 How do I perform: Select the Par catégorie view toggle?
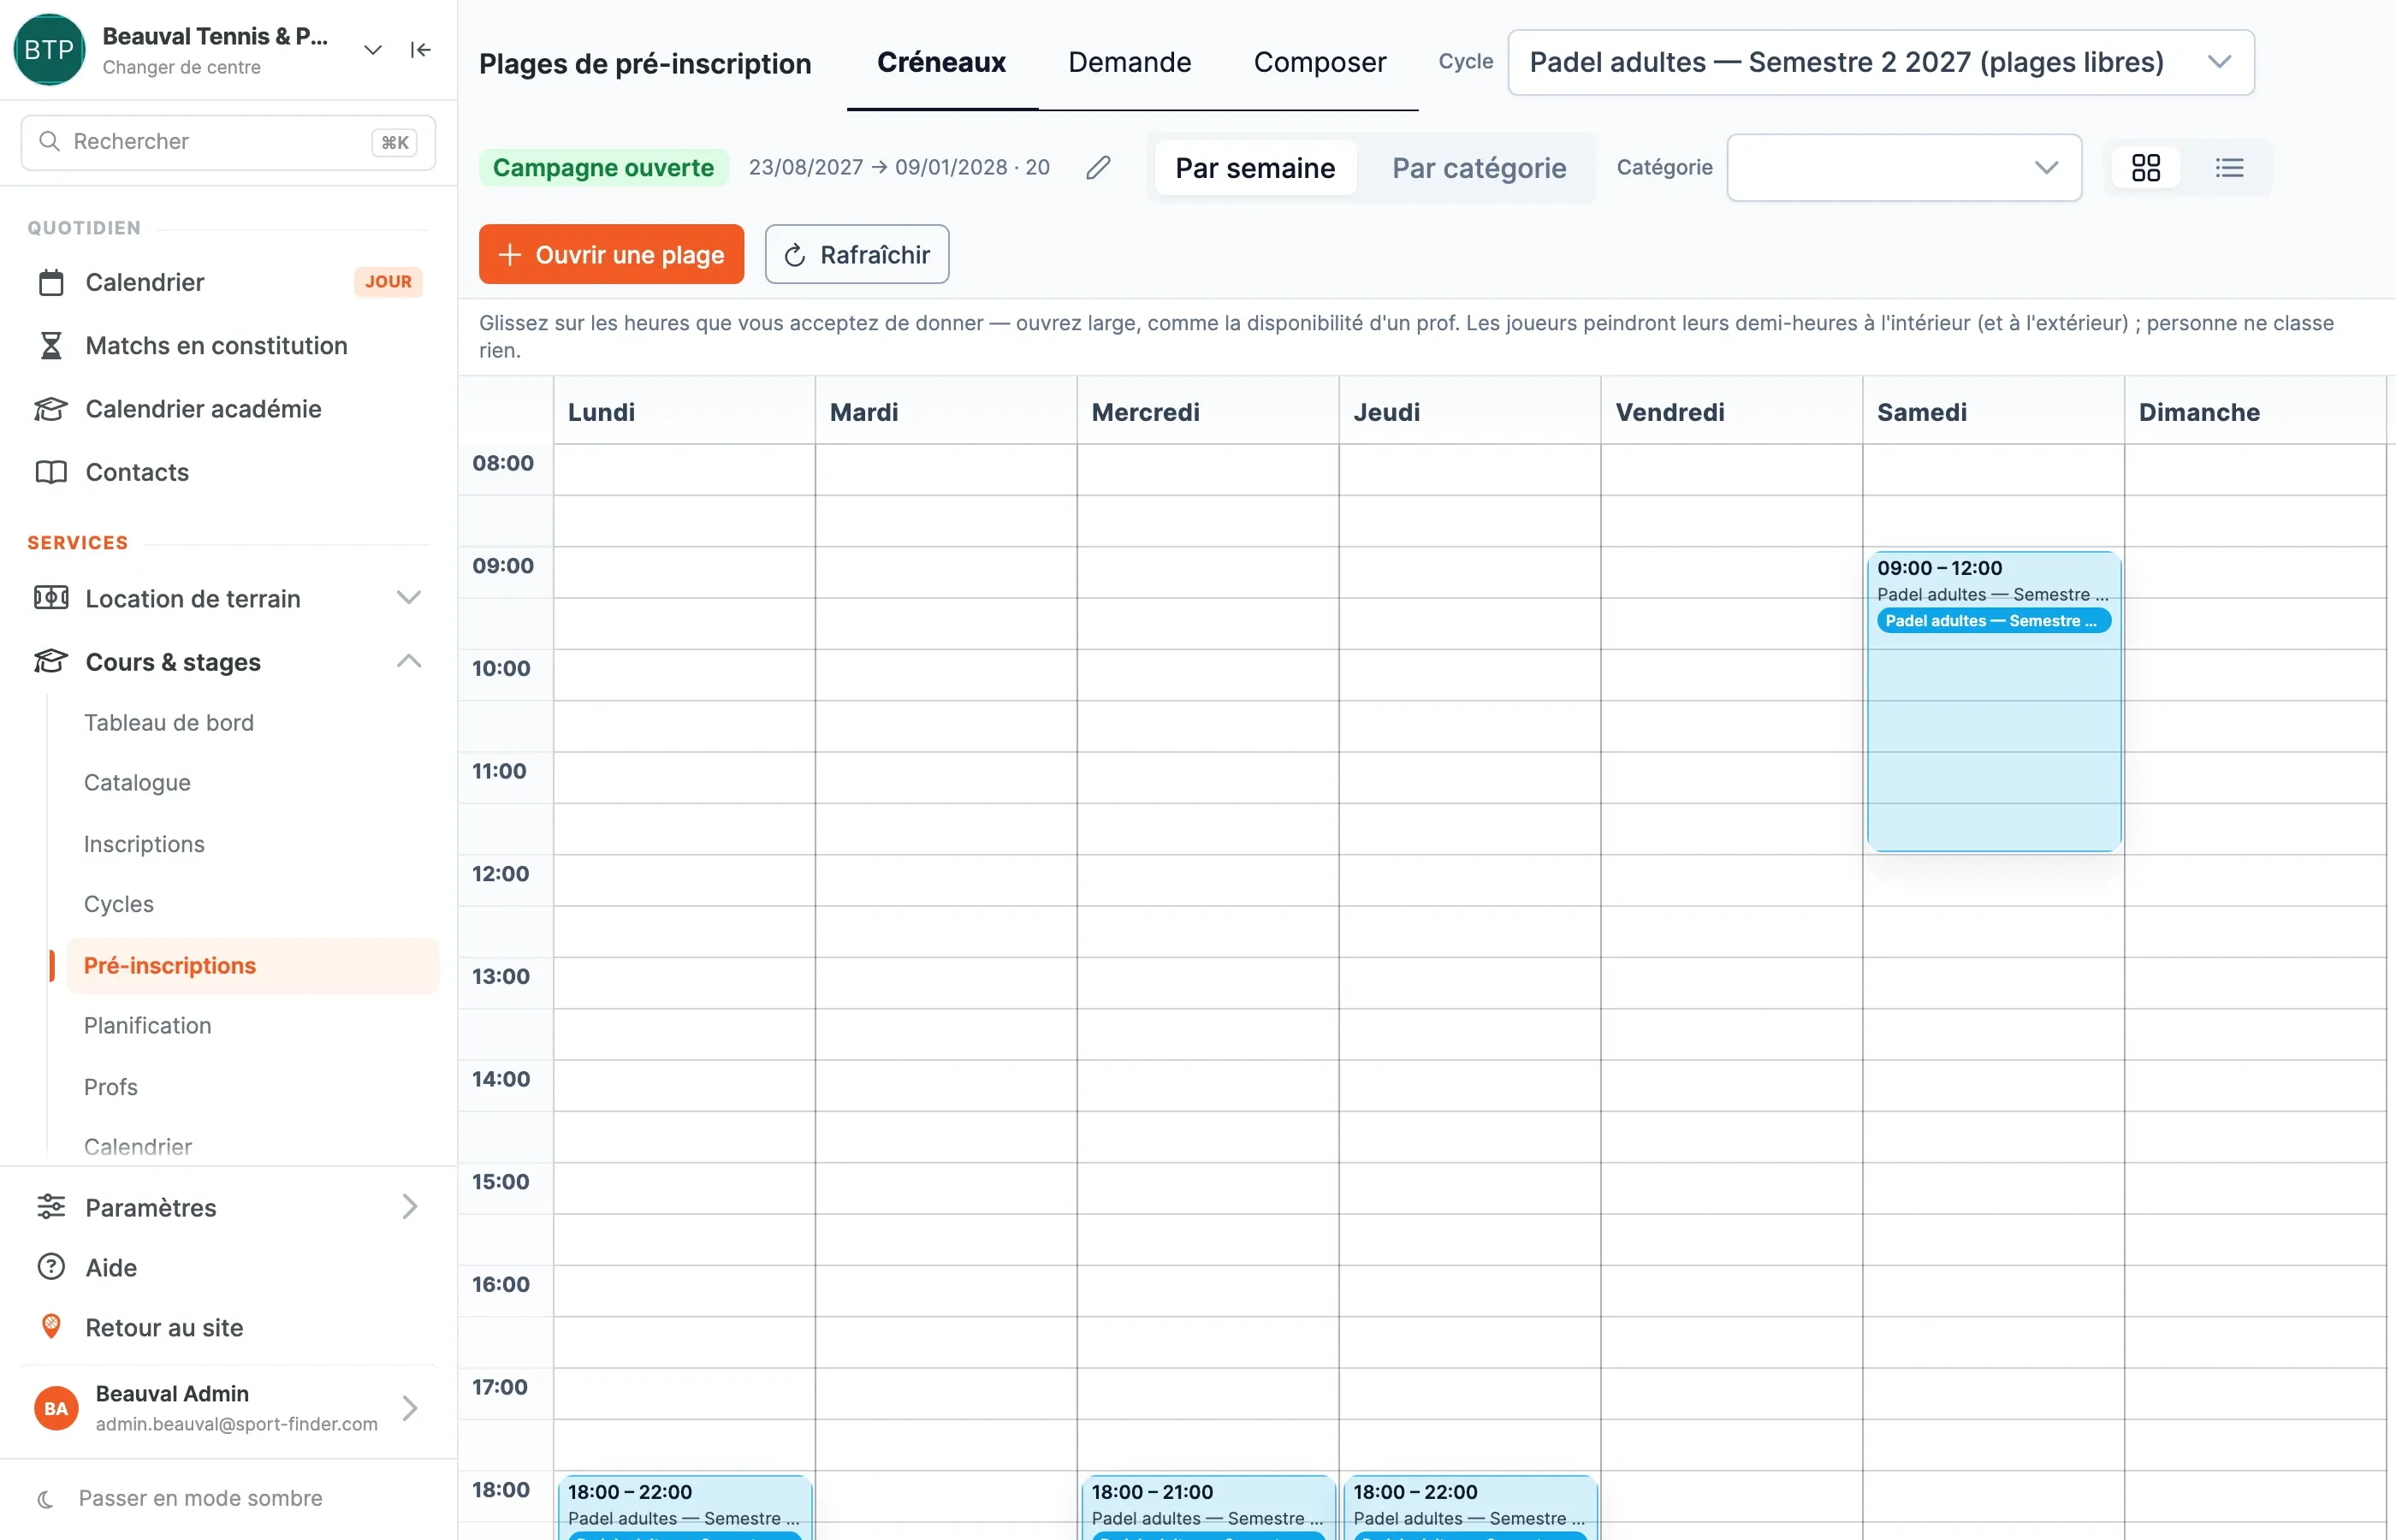pyautogui.click(x=1479, y=168)
